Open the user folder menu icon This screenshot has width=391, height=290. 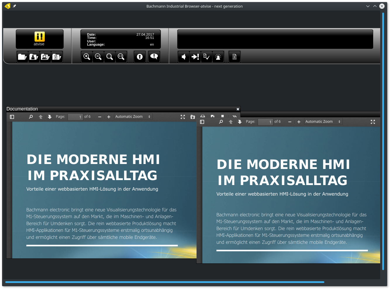click(x=34, y=57)
